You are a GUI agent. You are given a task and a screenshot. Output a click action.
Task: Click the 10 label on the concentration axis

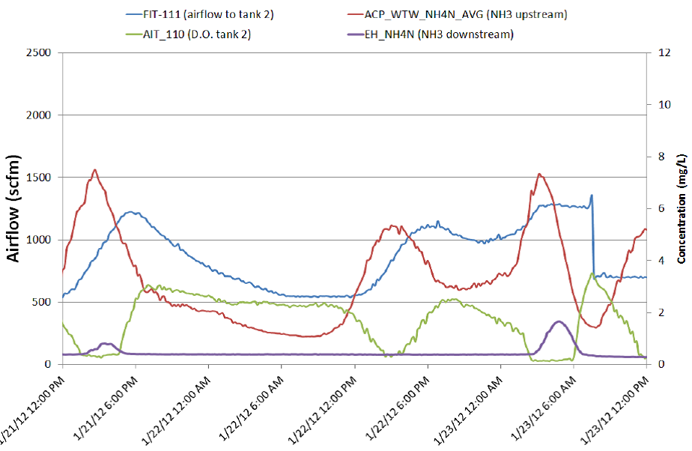(664, 105)
